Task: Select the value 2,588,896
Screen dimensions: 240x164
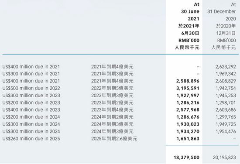Action: [x=188, y=81]
